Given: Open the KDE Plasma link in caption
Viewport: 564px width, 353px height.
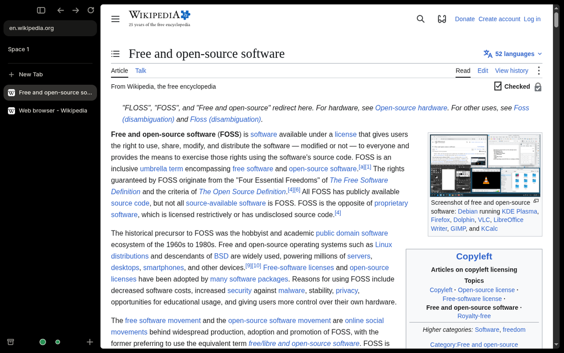Looking at the screenshot, I should pyautogui.click(x=519, y=211).
